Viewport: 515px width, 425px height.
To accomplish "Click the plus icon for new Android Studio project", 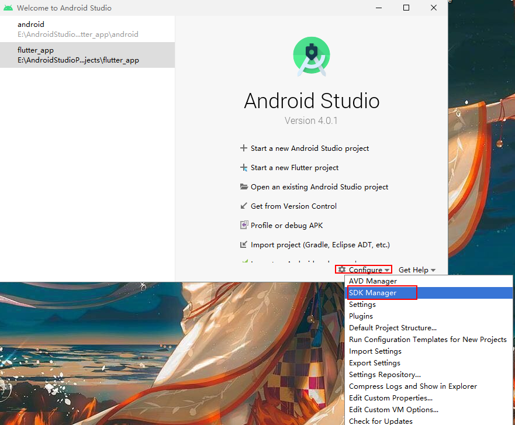I will (243, 148).
